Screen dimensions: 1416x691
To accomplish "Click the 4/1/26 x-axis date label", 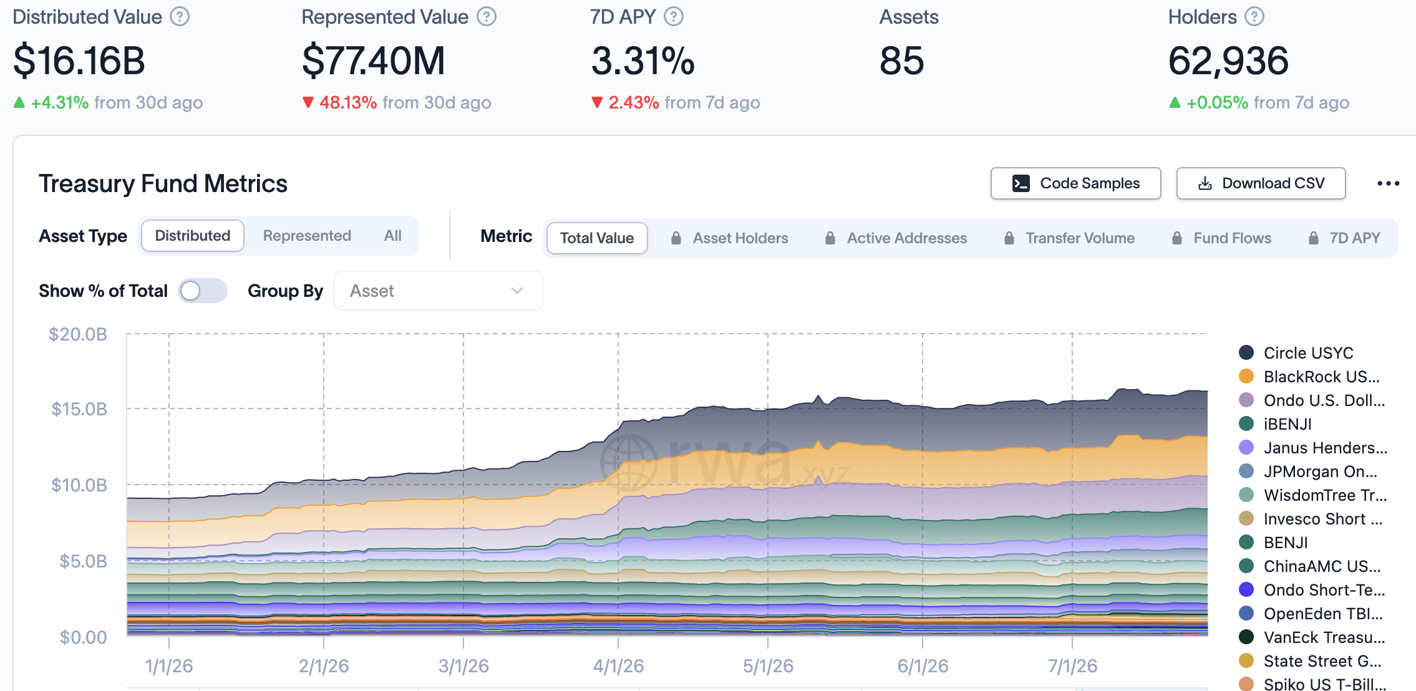I will tap(618, 666).
